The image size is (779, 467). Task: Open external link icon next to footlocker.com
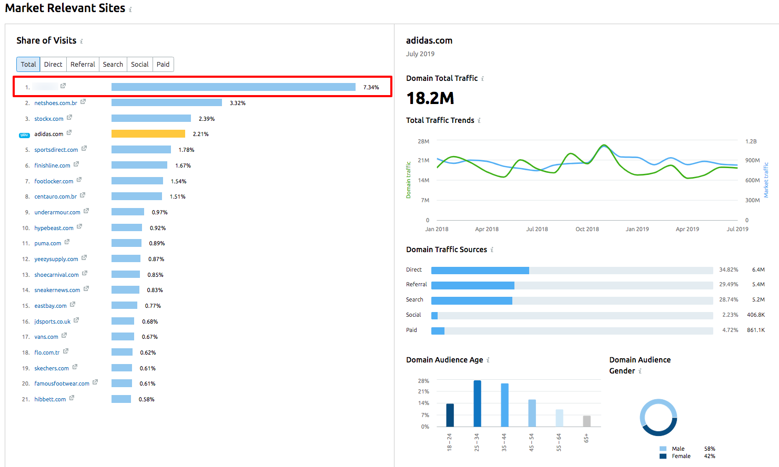pyautogui.click(x=79, y=180)
